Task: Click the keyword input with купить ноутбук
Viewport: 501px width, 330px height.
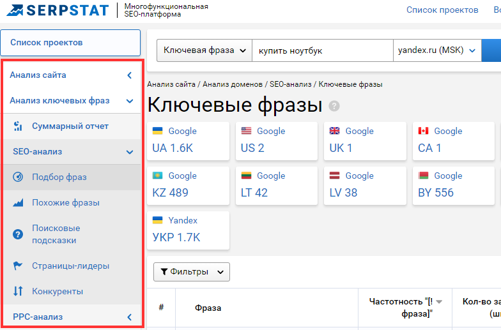Action: pyautogui.click(x=322, y=50)
